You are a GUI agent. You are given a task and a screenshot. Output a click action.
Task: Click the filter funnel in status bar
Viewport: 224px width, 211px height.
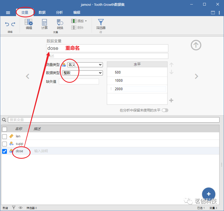[x=13, y=208]
